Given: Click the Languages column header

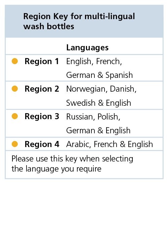Looking at the screenshot, I should (87, 48).
